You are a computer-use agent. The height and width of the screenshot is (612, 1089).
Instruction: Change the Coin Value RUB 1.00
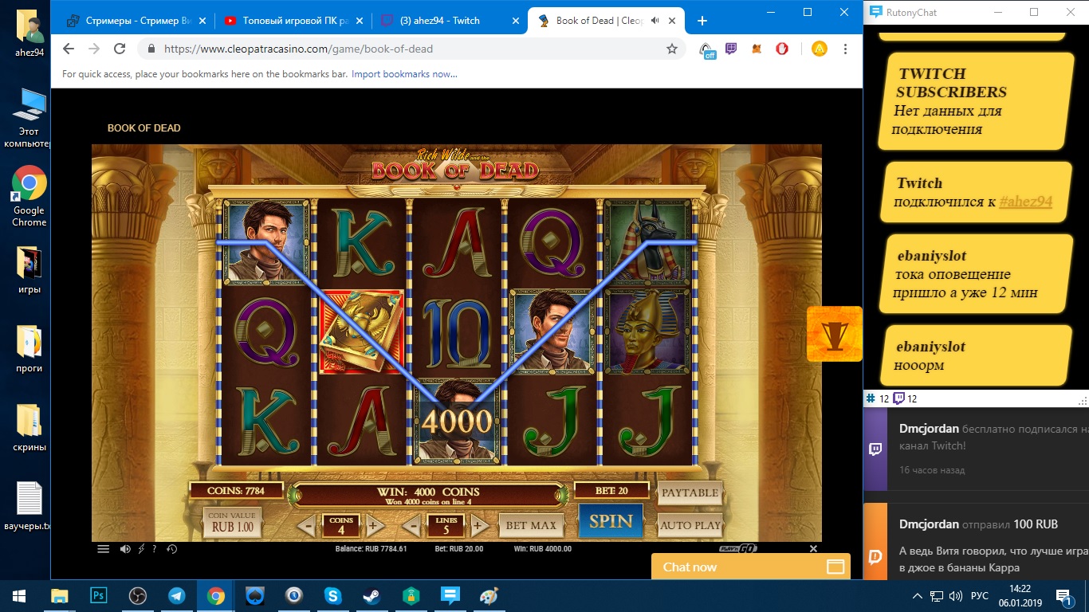(232, 522)
